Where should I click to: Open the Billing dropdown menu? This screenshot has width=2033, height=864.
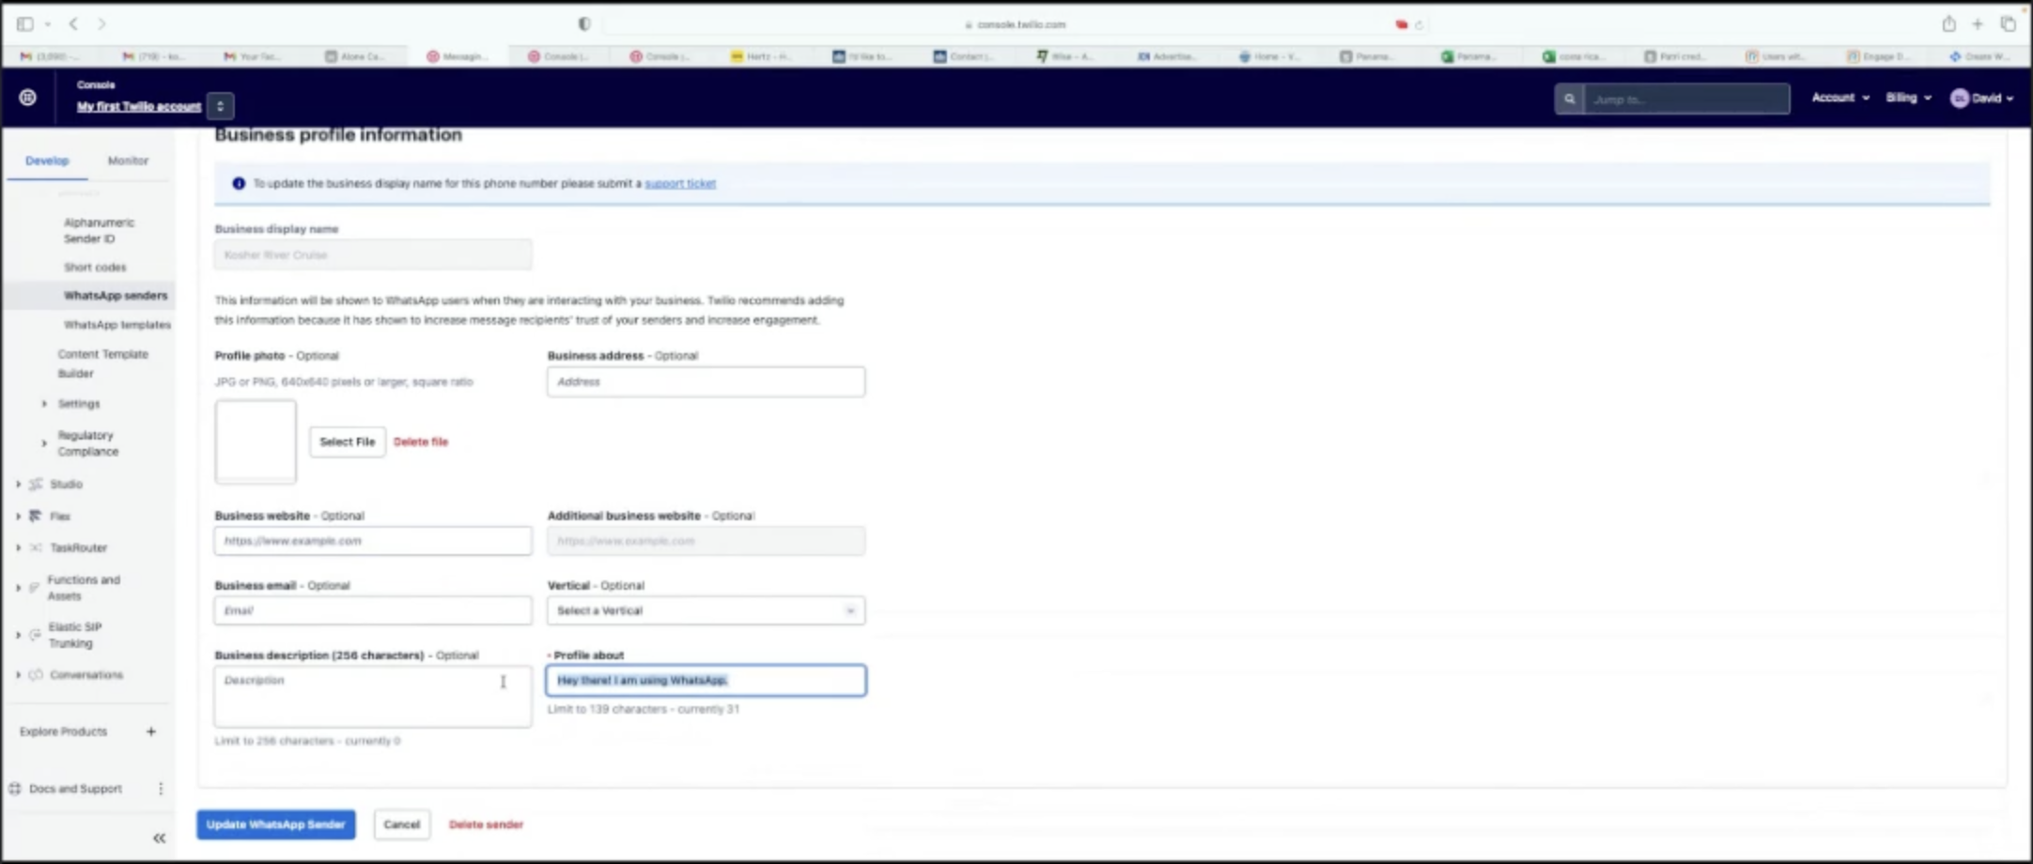[x=1908, y=98]
